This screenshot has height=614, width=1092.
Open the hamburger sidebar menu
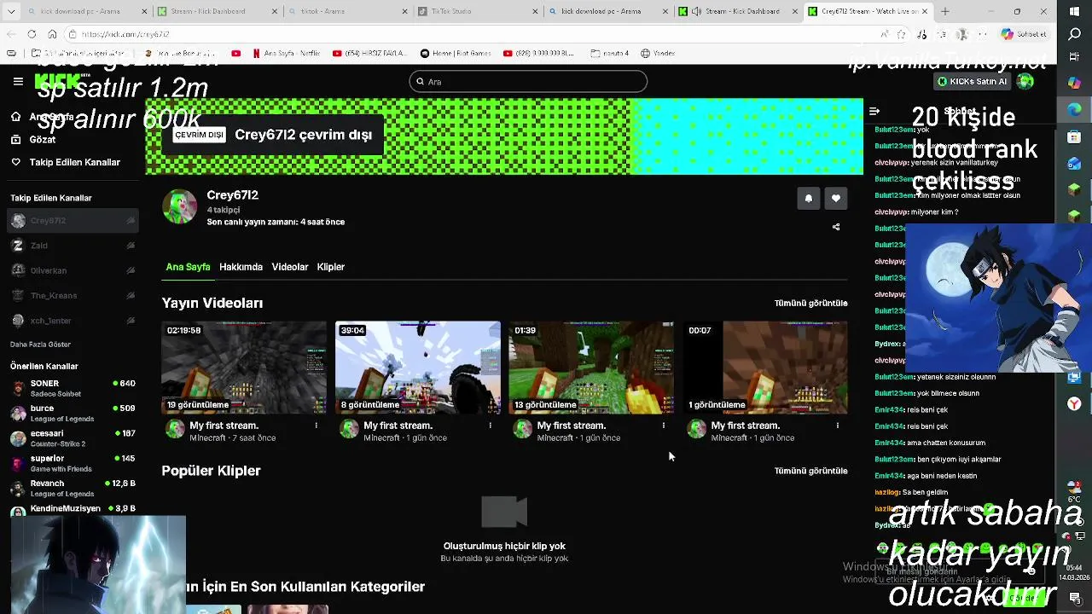click(18, 81)
